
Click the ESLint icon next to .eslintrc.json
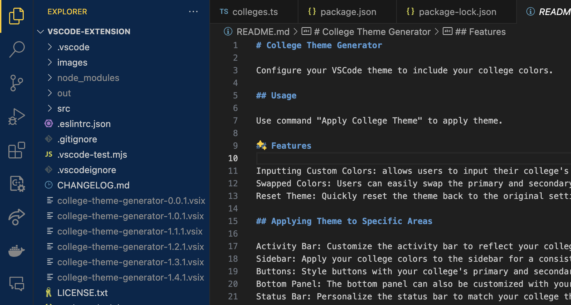pos(49,124)
